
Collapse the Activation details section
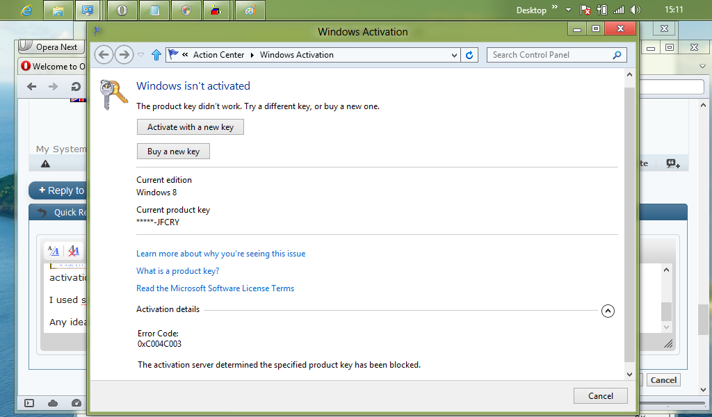coord(608,311)
